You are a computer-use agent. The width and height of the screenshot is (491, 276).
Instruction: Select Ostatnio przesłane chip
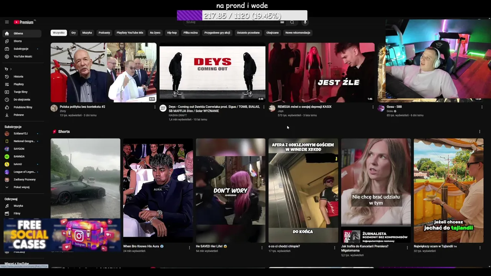point(248,33)
